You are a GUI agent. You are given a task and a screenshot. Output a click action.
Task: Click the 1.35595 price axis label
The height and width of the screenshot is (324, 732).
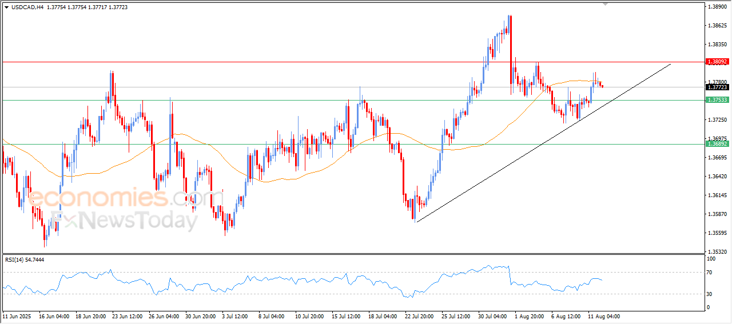pyautogui.click(x=717, y=233)
